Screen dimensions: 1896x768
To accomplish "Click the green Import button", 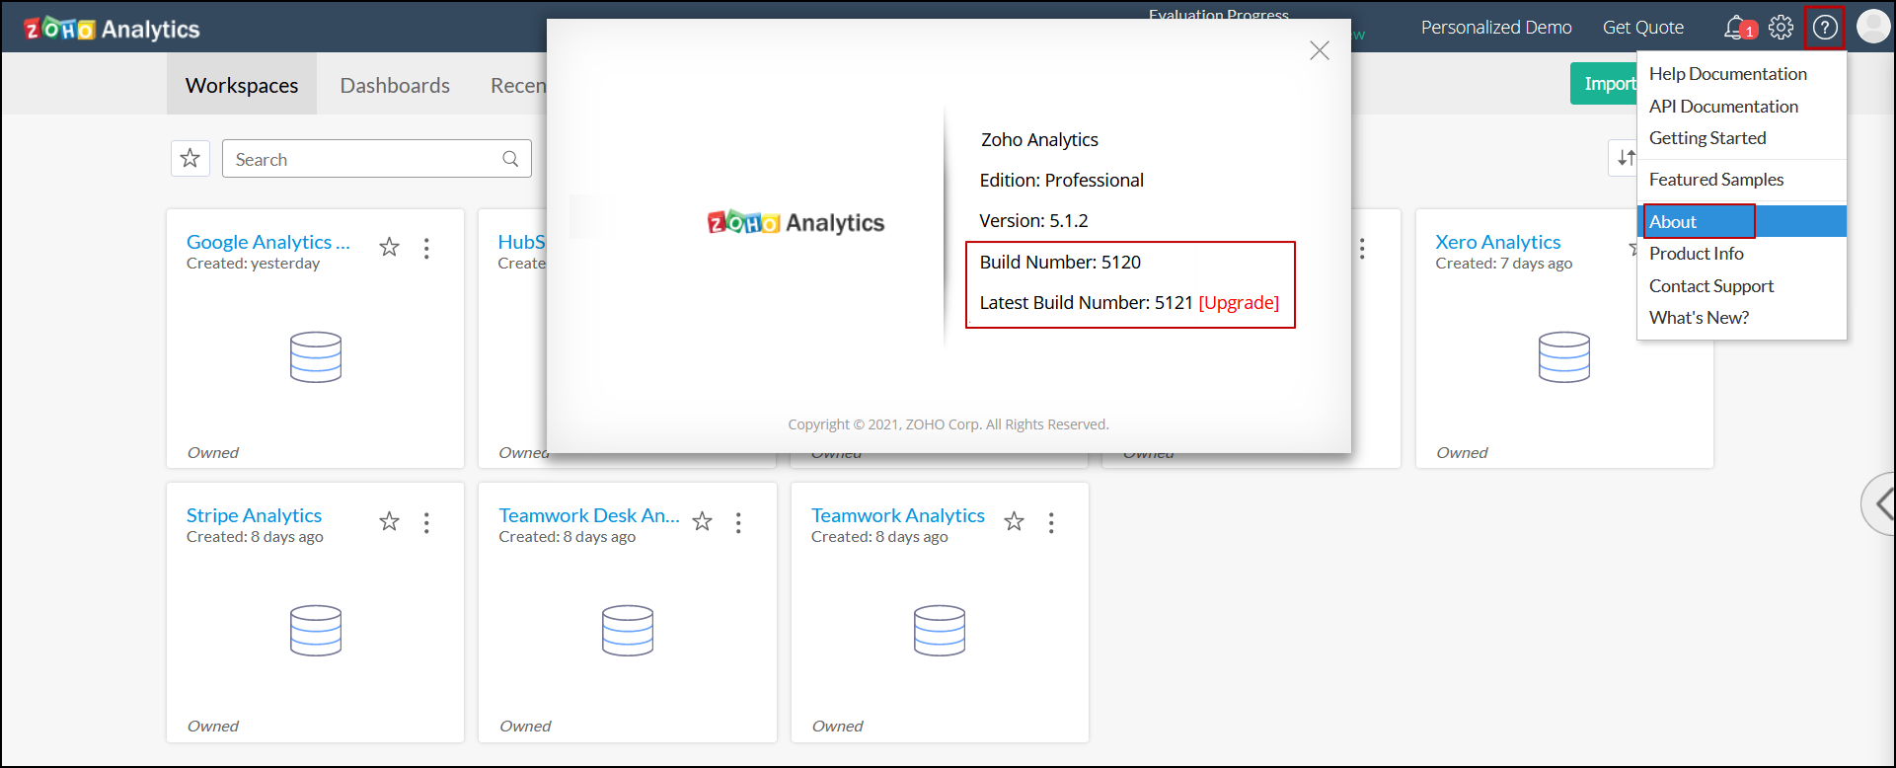I will tap(1605, 84).
